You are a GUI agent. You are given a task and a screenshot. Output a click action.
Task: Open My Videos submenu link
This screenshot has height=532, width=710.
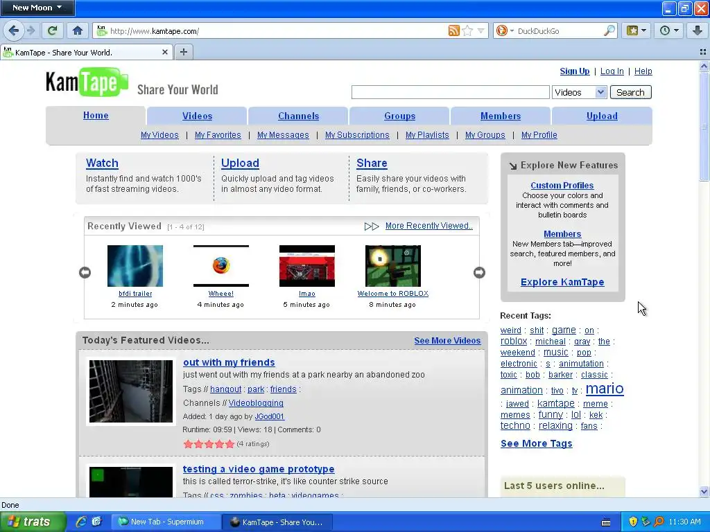[159, 135]
